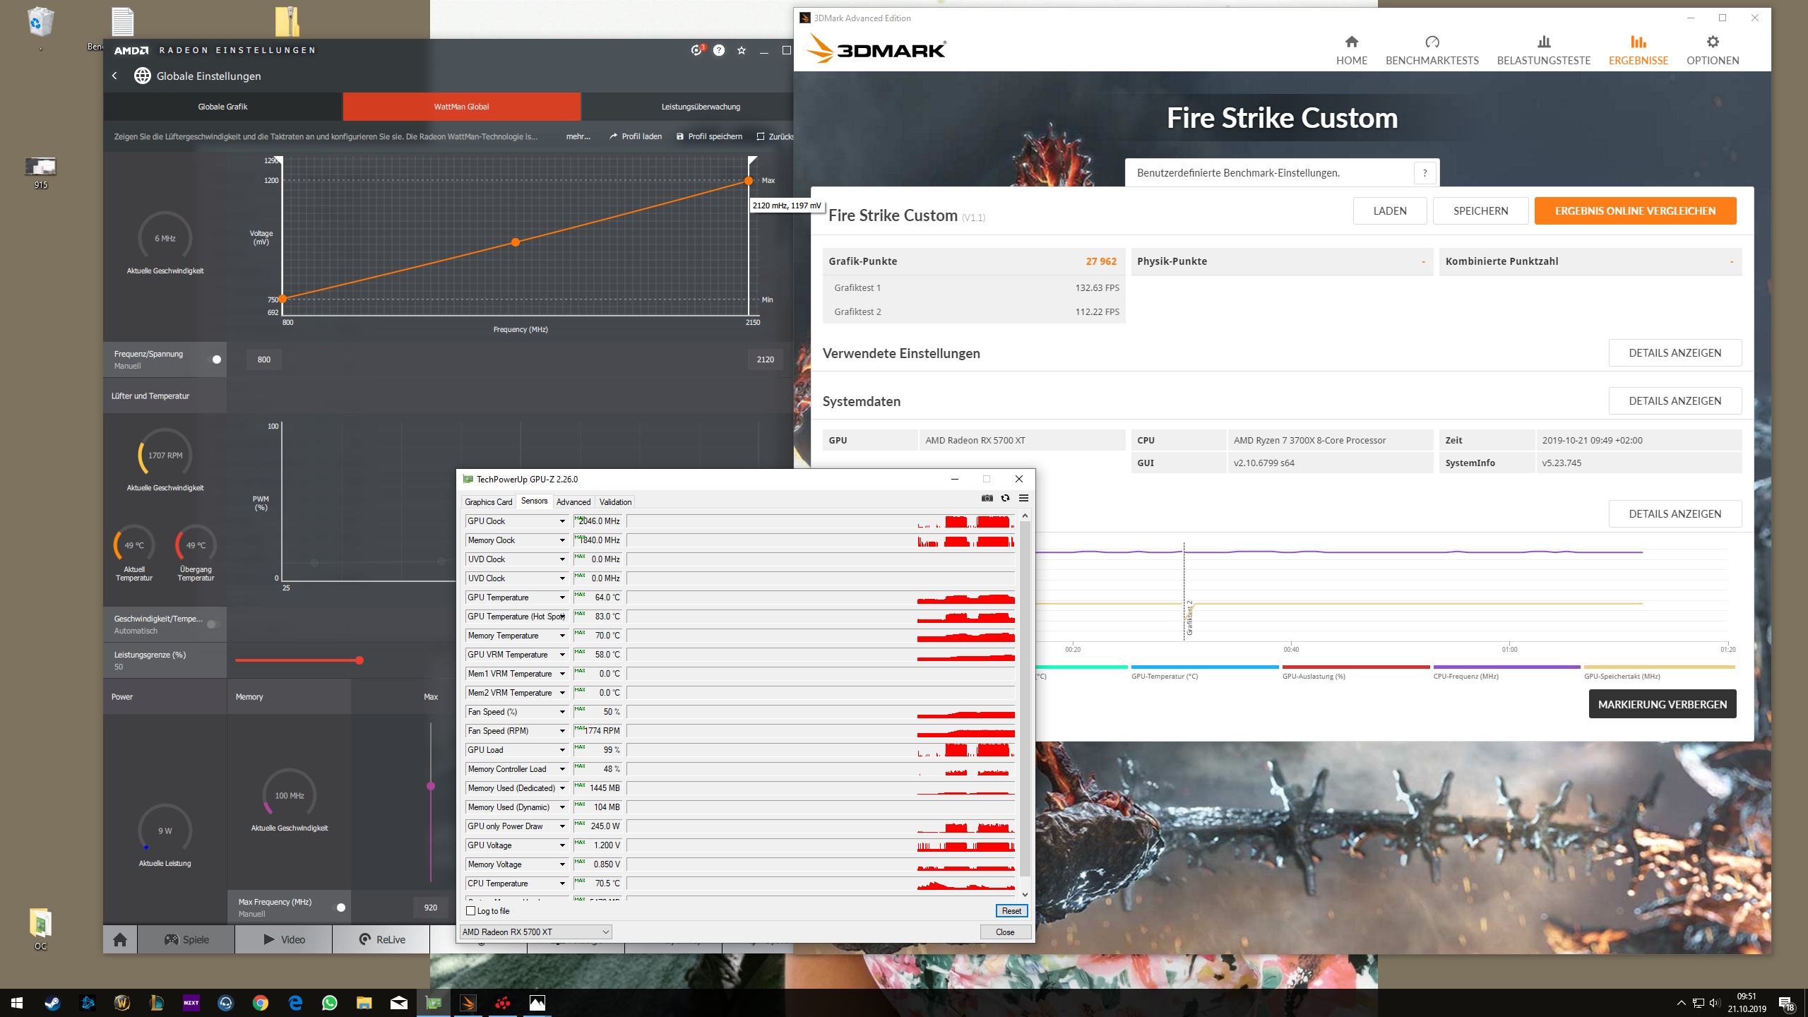Image resolution: width=1808 pixels, height=1017 pixels.
Task: Click Reset button in GPU-Z
Action: (x=1011, y=911)
